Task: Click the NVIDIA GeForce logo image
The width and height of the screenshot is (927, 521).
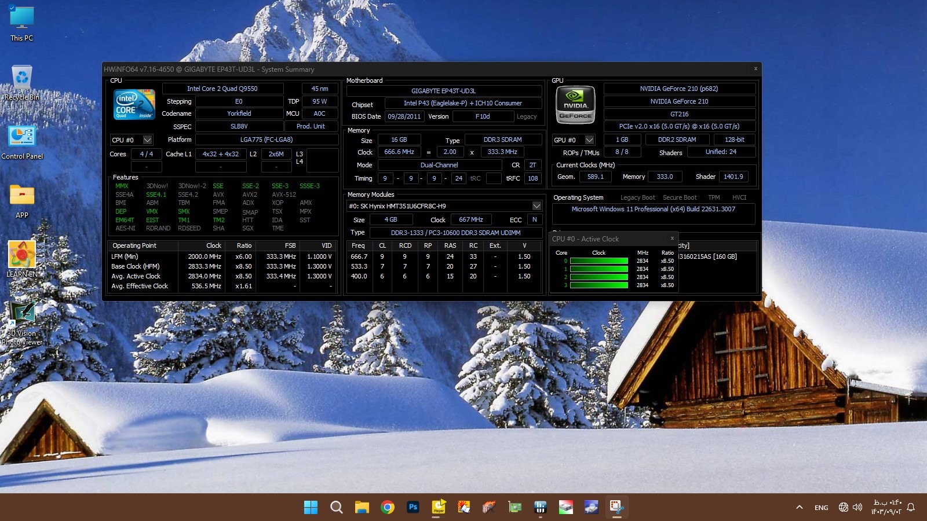Action: [575, 105]
